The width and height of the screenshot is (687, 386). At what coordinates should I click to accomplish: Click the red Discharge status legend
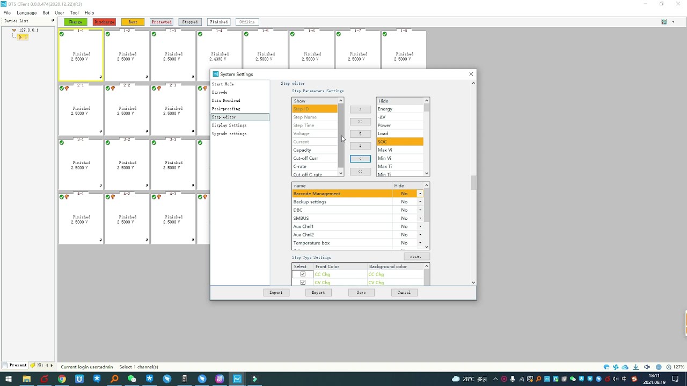pos(104,22)
